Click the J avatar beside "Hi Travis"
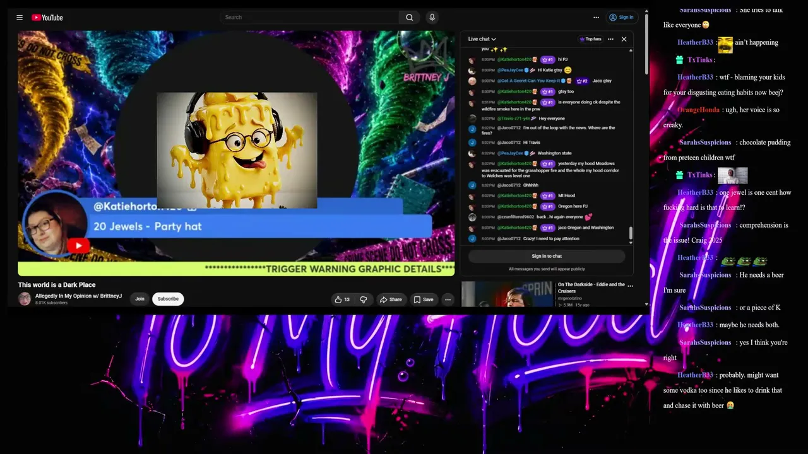The height and width of the screenshot is (454, 808). (x=472, y=143)
